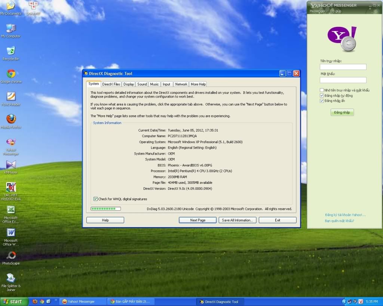This screenshot has width=383, height=306.
Task: Launch Chrome from the Quick Launch bar
Action: click(x=42, y=302)
